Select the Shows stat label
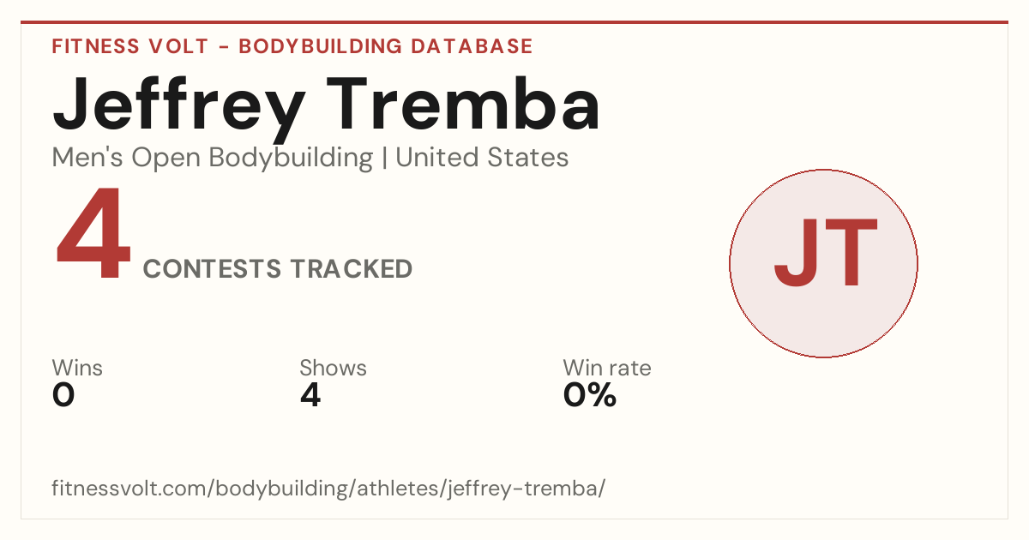This screenshot has width=1029, height=540. pos(333,369)
